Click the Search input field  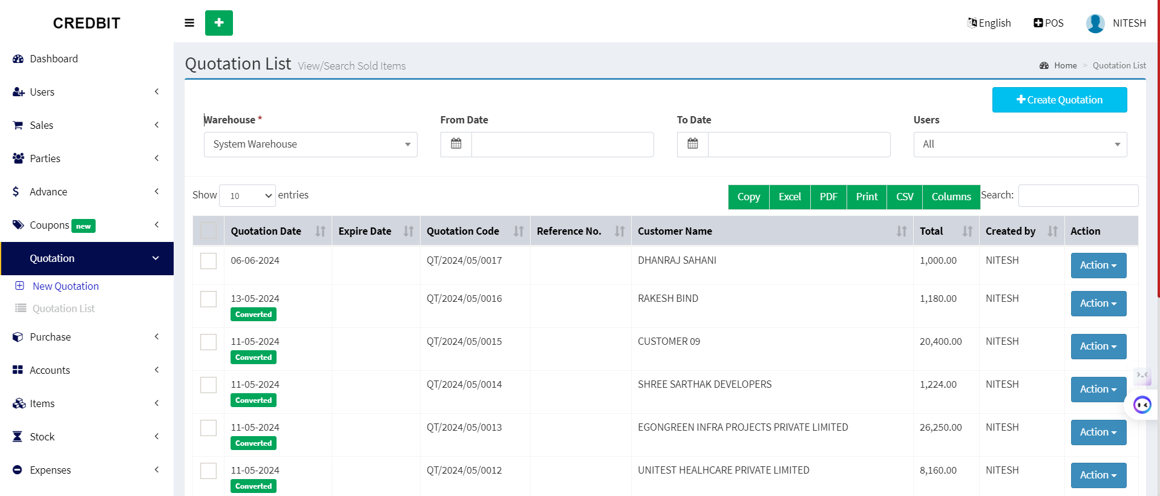coord(1078,195)
